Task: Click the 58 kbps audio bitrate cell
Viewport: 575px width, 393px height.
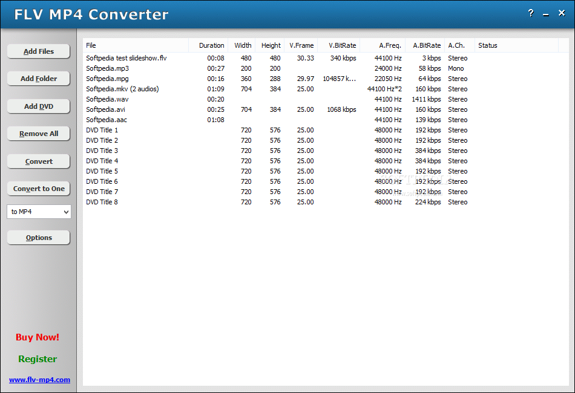Action: pos(430,68)
